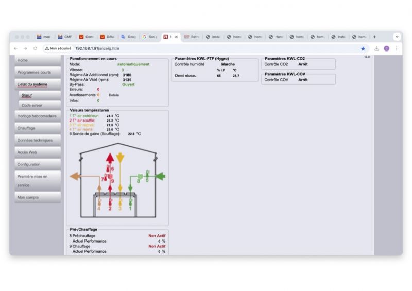412x291 pixels.
Task: Click the address bar URL field
Action: click(206, 48)
